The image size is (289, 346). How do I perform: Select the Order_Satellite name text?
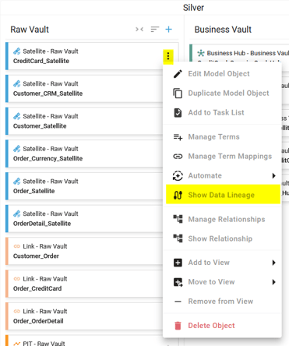pos(33,191)
